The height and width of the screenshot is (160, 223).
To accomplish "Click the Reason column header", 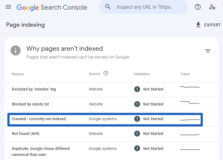I will click(x=18, y=74).
